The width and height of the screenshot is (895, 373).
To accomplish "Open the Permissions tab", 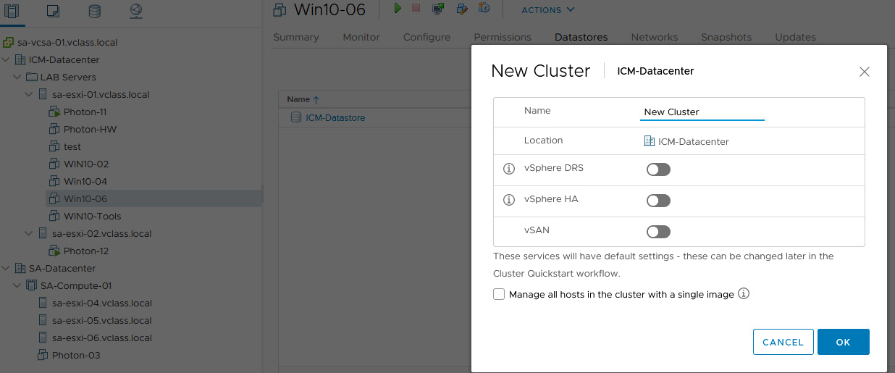I will click(x=503, y=37).
